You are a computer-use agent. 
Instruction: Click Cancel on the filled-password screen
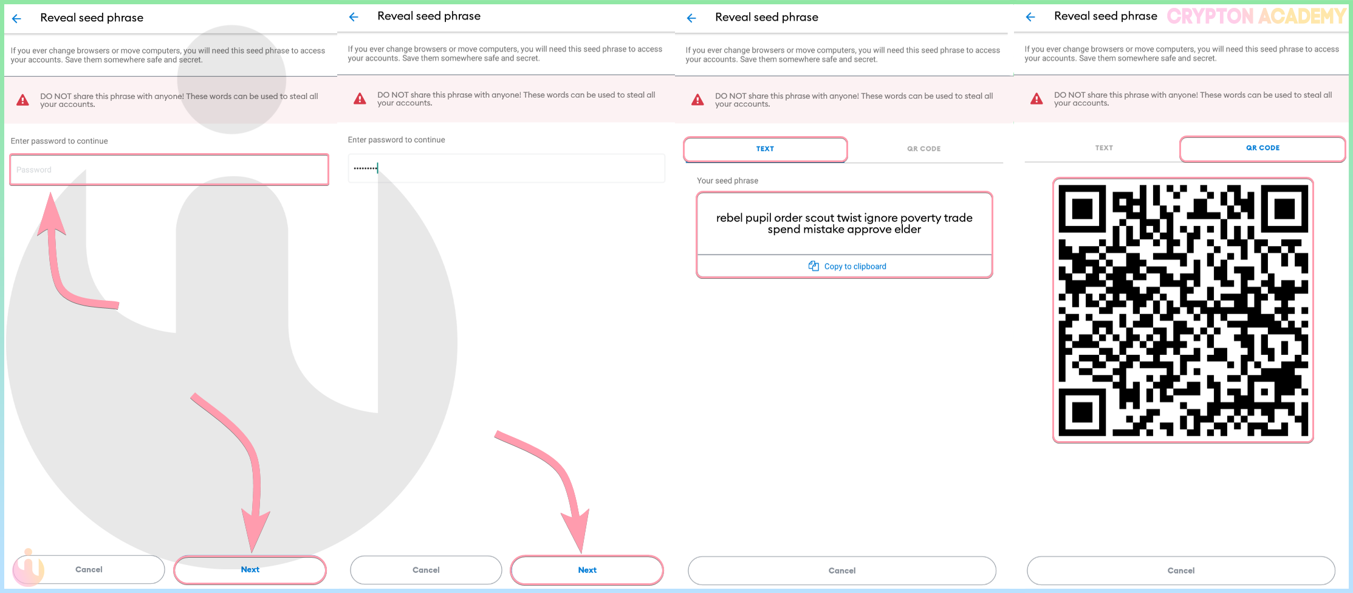426,571
